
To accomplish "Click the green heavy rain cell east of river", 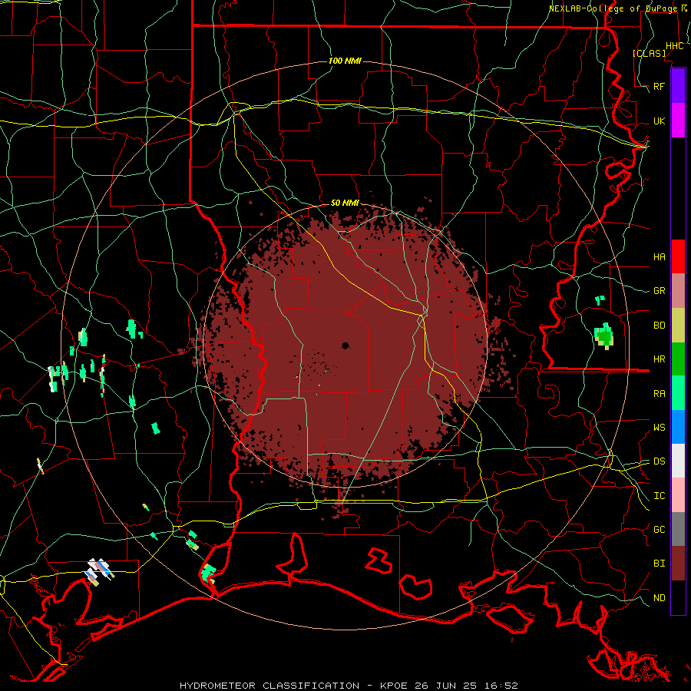I will 603,336.
